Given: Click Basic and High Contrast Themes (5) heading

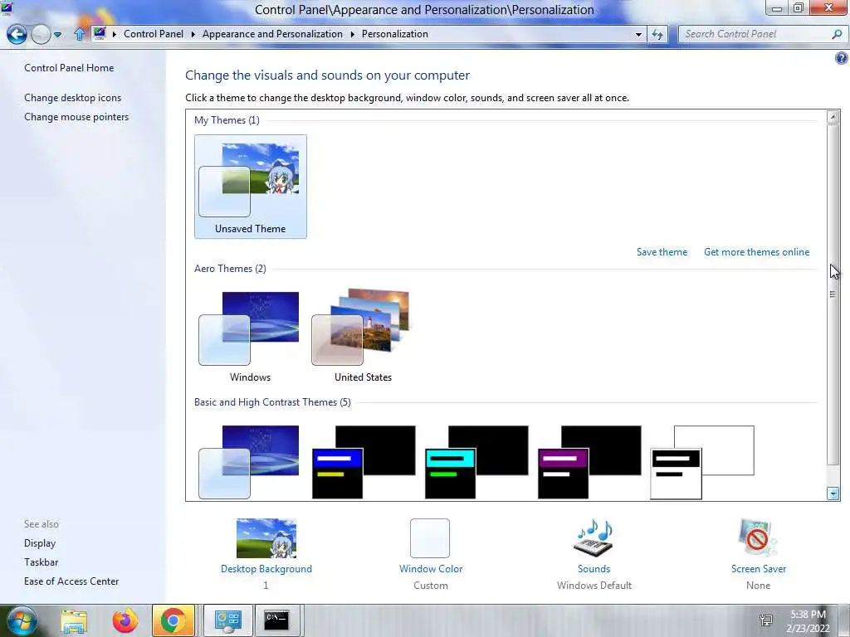Looking at the screenshot, I should click(x=272, y=402).
